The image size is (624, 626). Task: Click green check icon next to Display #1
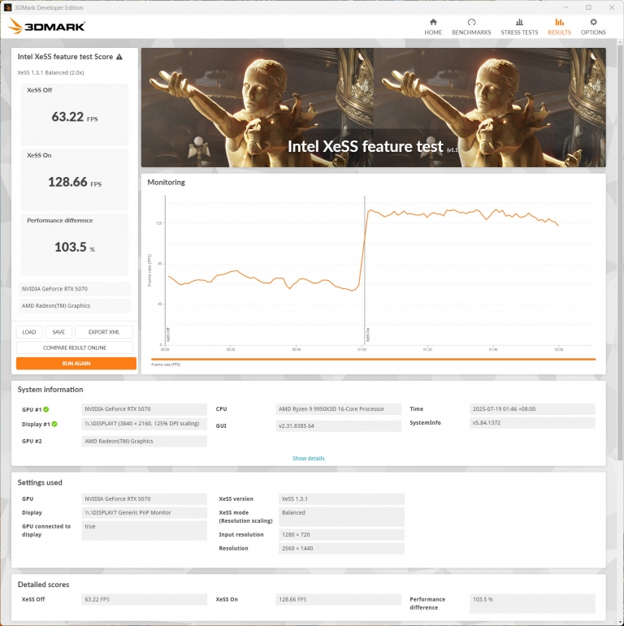[54, 424]
